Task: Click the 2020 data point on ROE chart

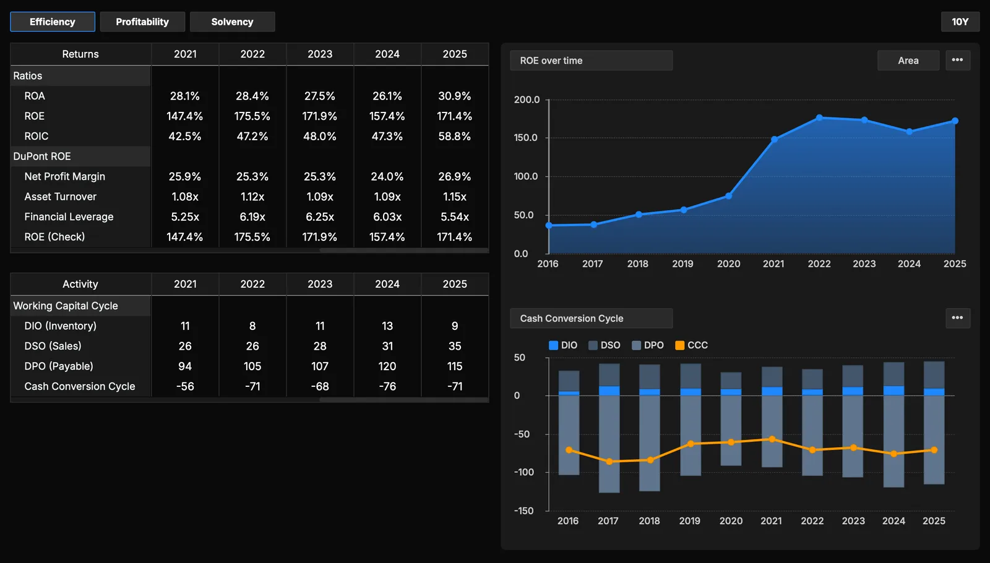Action: 729,196
